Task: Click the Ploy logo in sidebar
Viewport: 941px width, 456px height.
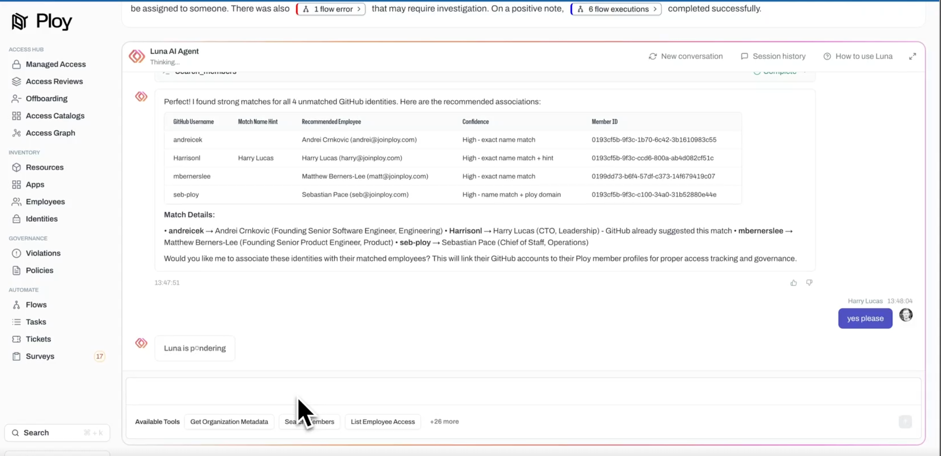Action: [42, 21]
